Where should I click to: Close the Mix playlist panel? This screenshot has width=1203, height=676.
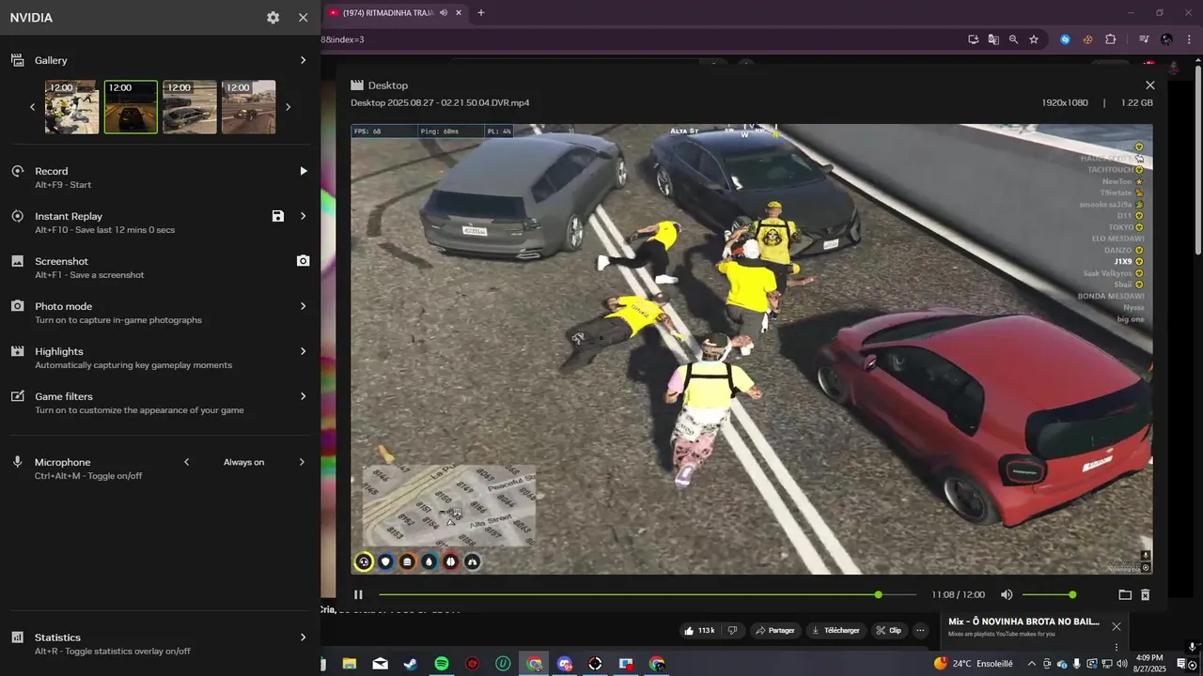click(1116, 626)
